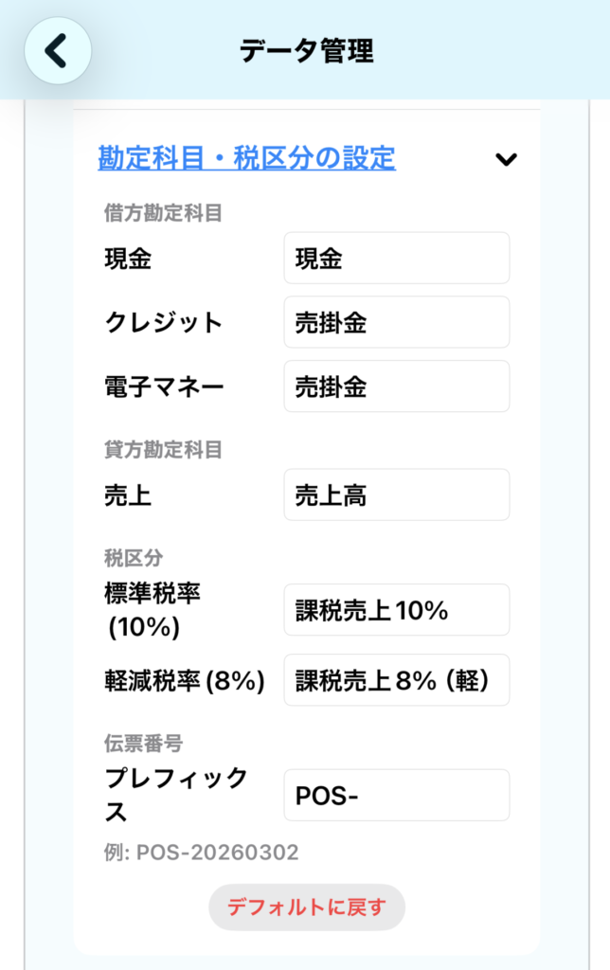
Task: Click the プレフィックス field containing POS-
Action: click(x=396, y=796)
